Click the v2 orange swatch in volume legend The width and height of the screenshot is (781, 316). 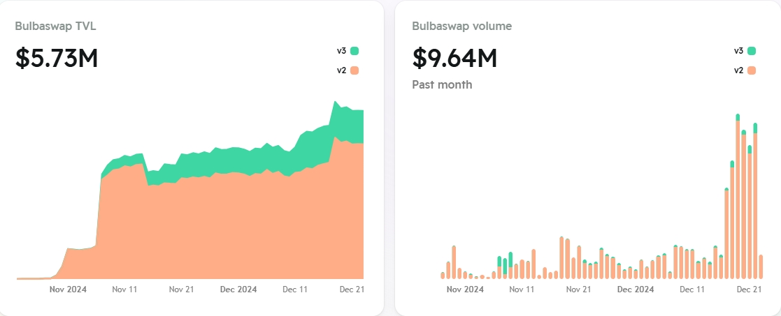coord(751,70)
